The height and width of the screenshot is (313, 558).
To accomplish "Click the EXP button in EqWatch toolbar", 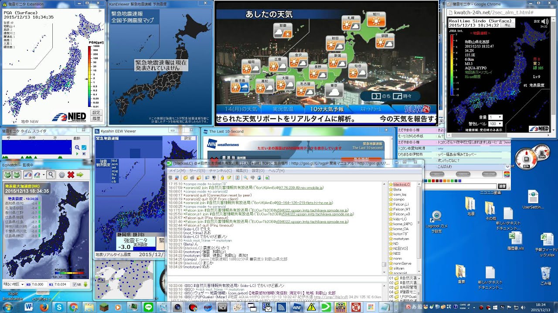I will click(7, 175).
